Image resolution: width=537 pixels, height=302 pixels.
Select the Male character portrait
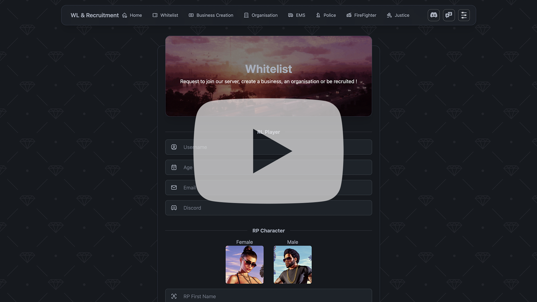point(293,265)
